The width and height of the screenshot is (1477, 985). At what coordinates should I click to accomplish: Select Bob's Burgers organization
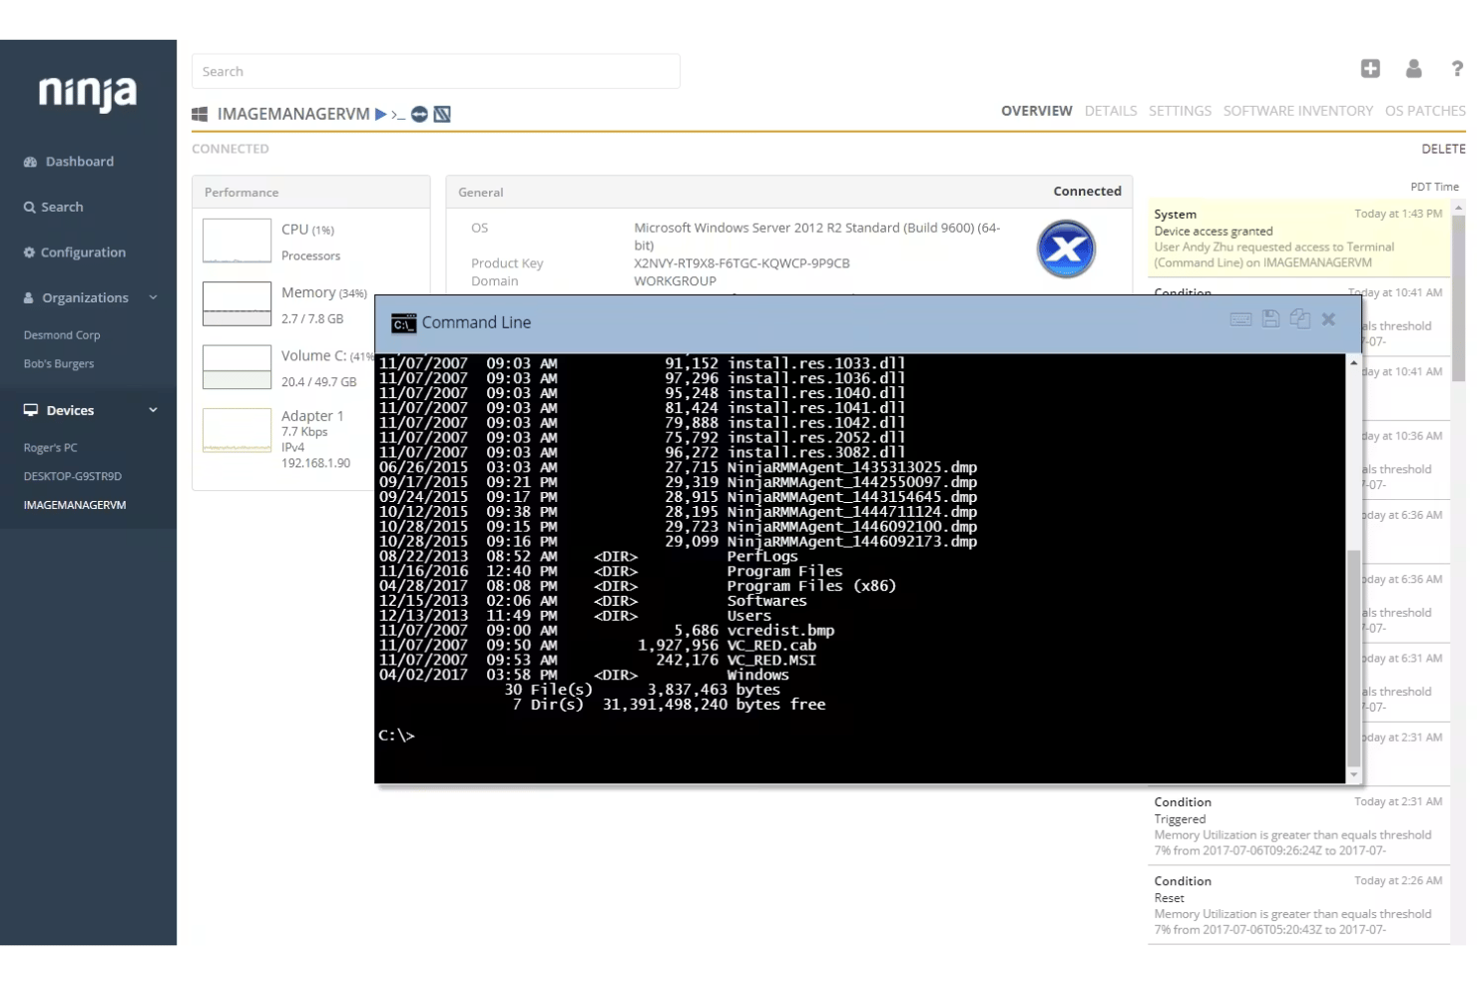point(59,364)
